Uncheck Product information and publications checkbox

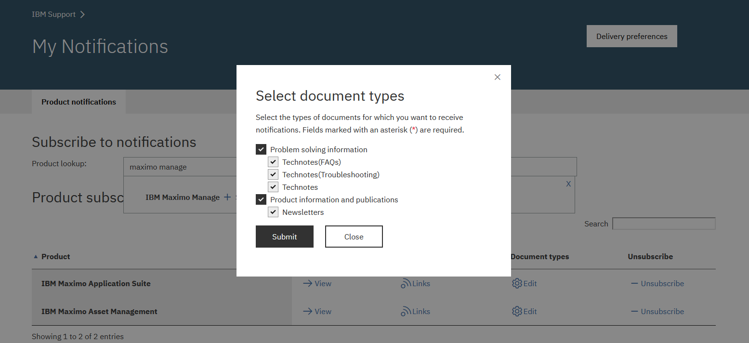[261, 199]
